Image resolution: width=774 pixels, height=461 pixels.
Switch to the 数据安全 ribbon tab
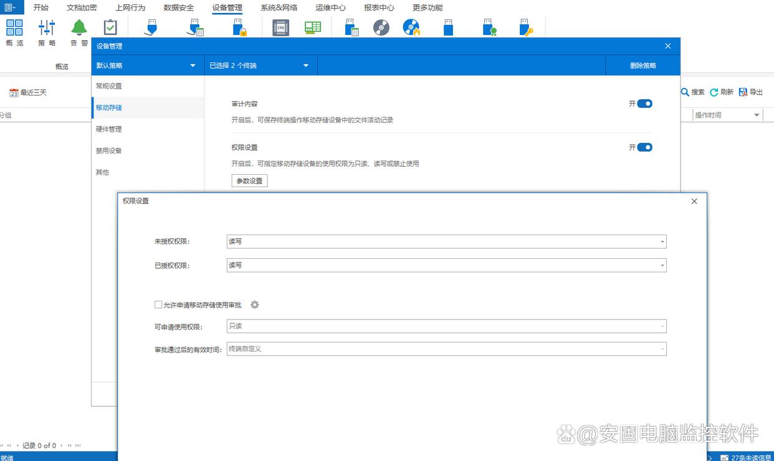click(x=178, y=7)
